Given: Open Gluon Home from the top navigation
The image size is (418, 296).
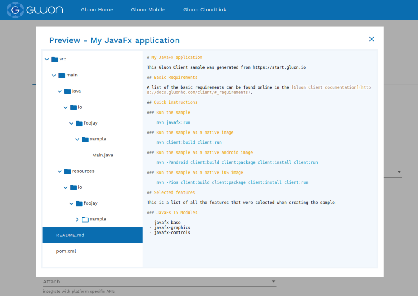Looking at the screenshot, I should (97, 10).
